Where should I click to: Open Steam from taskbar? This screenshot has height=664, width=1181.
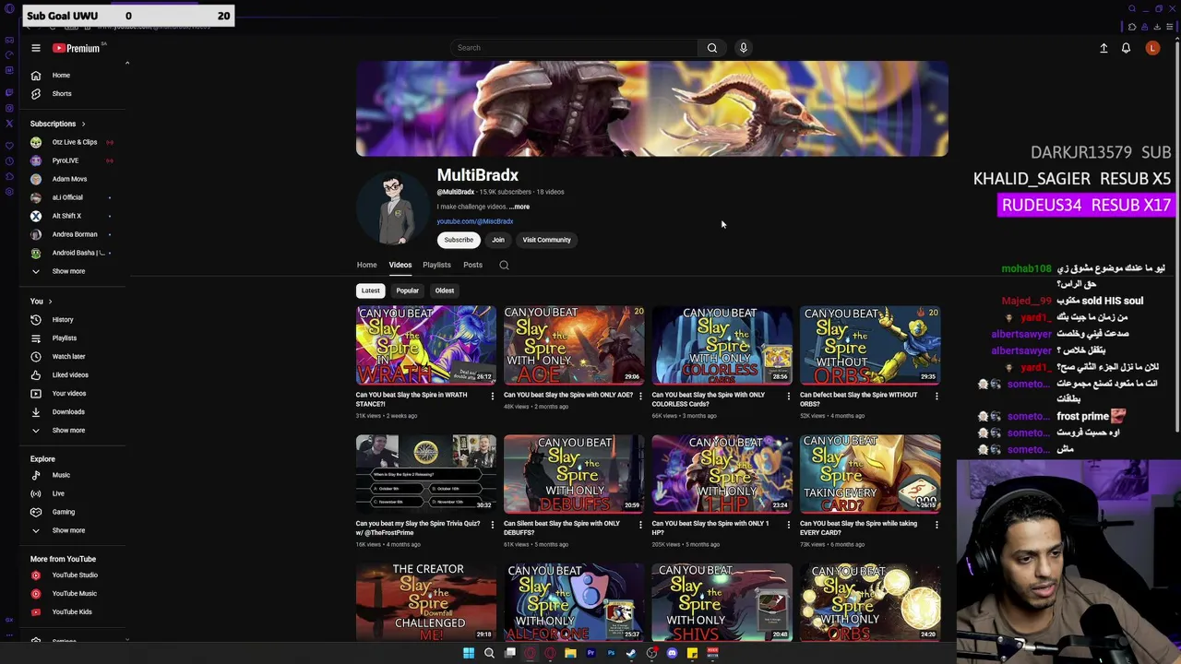click(631, 653)
